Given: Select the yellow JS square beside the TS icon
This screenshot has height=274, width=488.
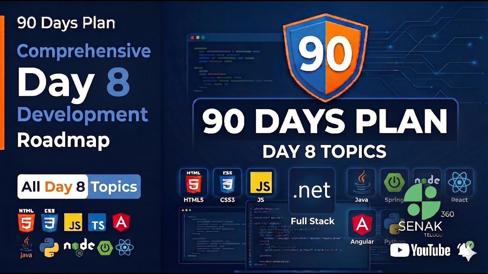Looking at the screenshot, I should coord(73,222).
